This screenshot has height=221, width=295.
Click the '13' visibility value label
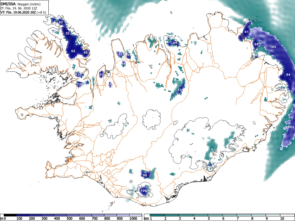coord(180,90)
